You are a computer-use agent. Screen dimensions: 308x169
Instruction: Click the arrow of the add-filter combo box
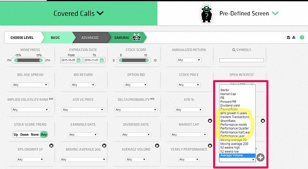[253, 160]
